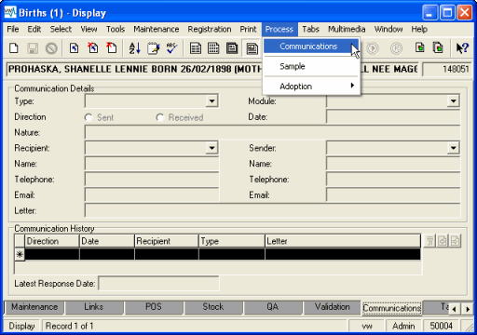The width and height of the screenshot is (477, 335).
Task: Open the Module dropdown
Action: [x=453, y=101]
